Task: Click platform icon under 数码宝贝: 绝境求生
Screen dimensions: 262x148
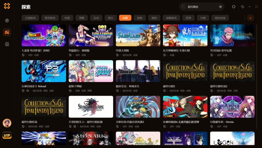Action: (x=117, y=91)
